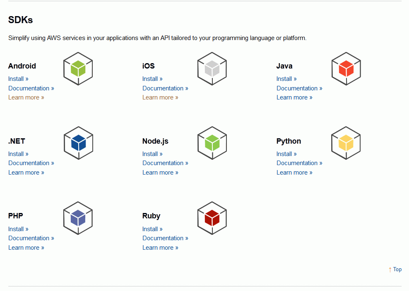Click the iOS SDK grey cube icon

coord(212,69)
